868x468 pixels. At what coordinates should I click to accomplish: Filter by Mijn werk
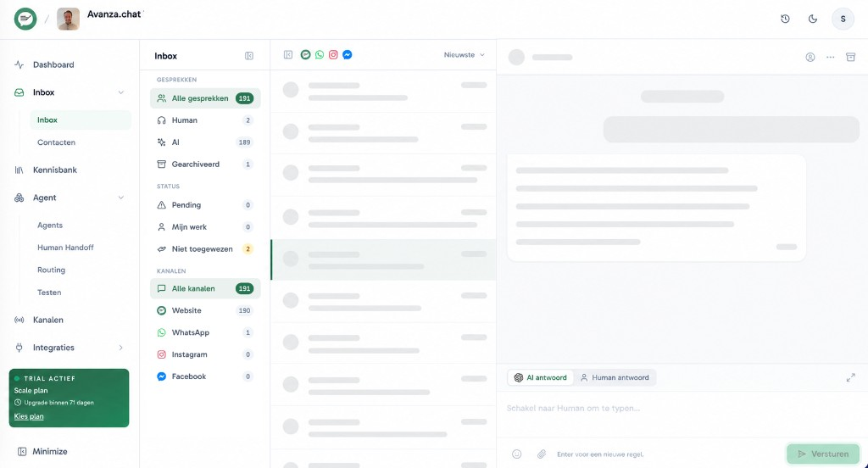click(x=205, y=227)
